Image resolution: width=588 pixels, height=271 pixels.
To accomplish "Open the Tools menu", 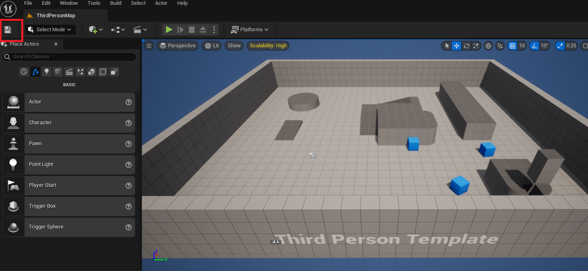I will (94, 3).
